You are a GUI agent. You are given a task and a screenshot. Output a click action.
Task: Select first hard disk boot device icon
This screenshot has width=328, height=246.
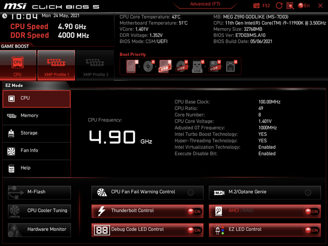tap(132, 67)
